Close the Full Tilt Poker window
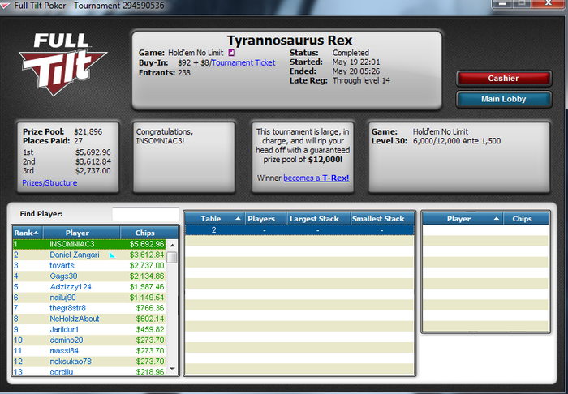Image resolution: width=568 pixels, height=394 pixels. tap(549, 3)
